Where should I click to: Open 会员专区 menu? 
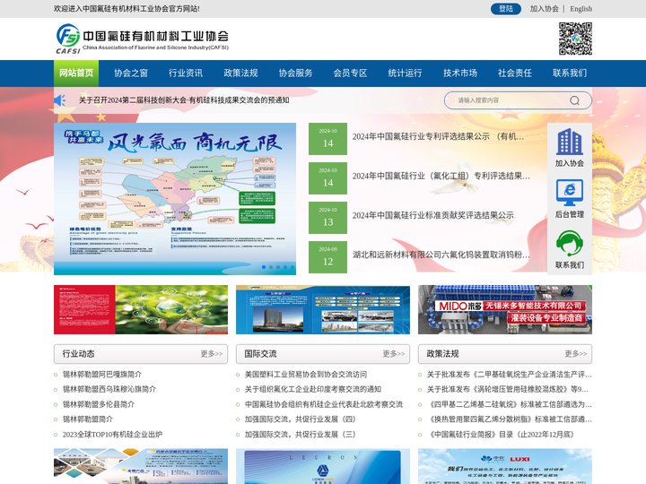point(350,73)
